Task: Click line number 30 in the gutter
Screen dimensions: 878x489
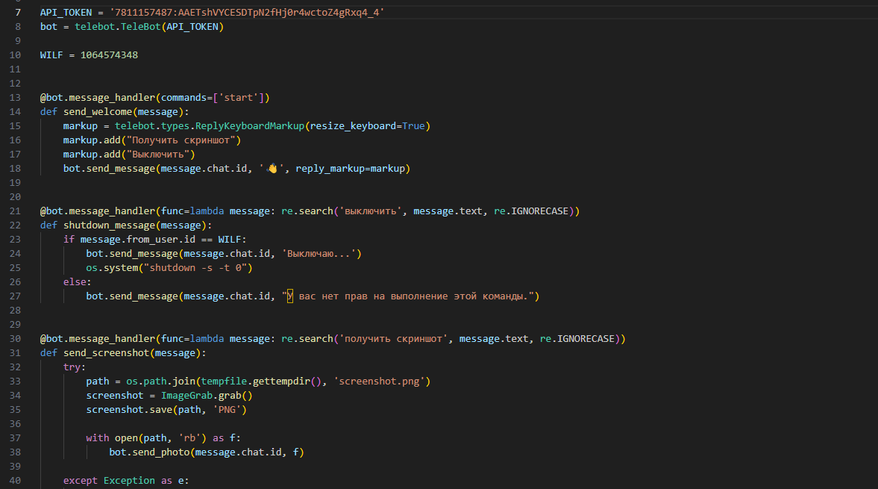Action: 15,339
